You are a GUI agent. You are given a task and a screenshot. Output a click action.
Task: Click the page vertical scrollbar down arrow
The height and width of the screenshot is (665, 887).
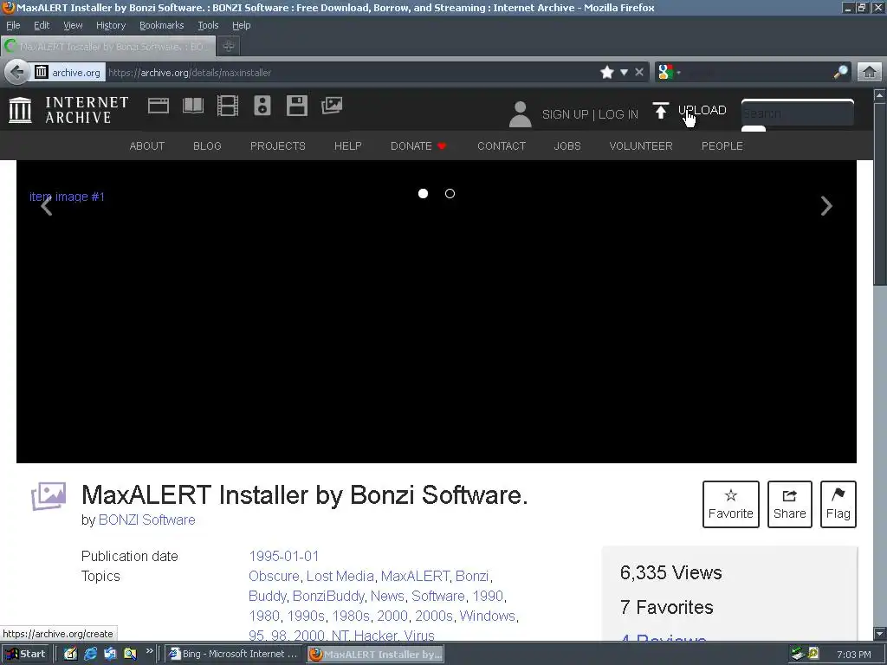(x=879, y=634)
